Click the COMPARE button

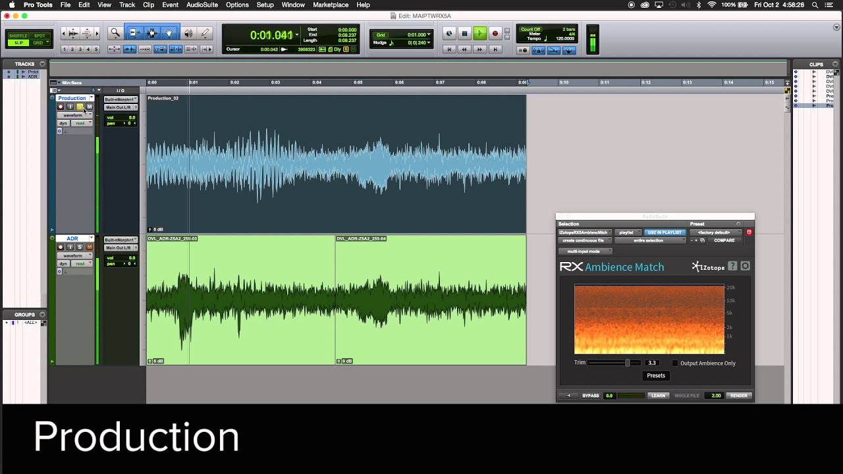(x=724, y=240)
